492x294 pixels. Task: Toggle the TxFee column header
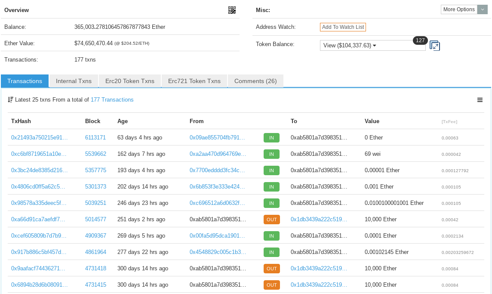click(x=449, y=121)
